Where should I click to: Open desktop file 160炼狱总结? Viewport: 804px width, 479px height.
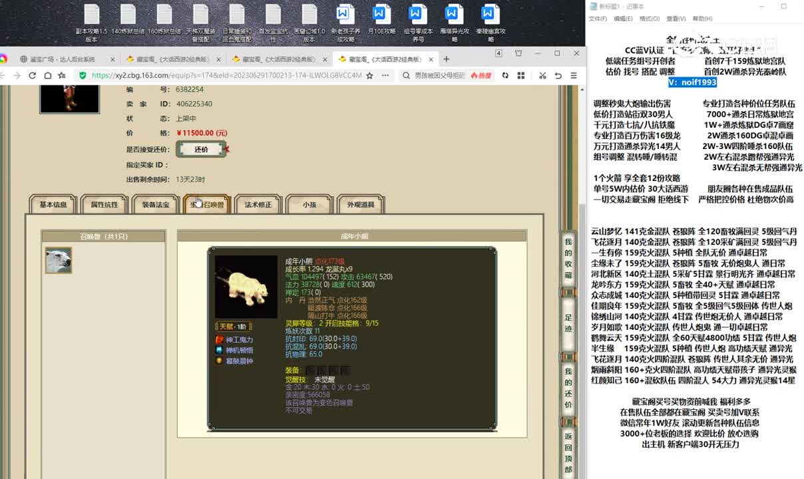click(x=164, y=20)
